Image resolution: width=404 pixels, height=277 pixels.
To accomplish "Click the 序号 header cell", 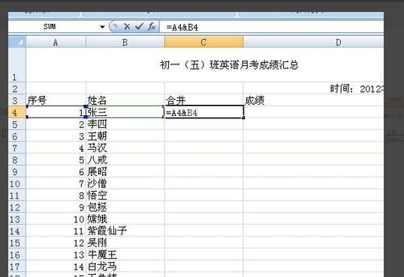I will tap(56, 100).
